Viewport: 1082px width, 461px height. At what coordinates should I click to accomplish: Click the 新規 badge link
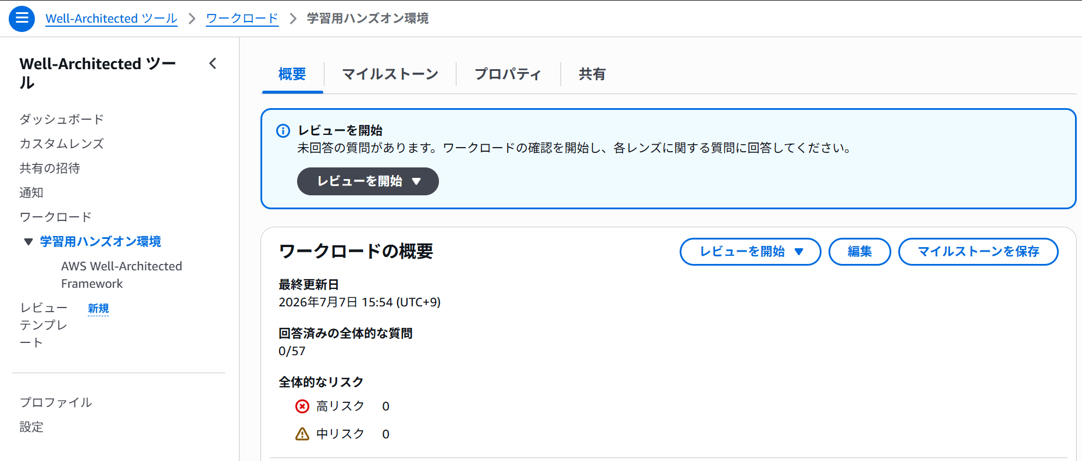coord(98,308)
